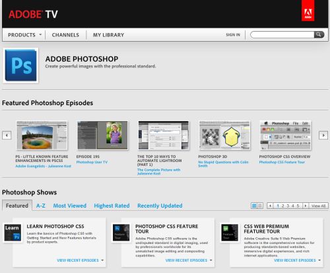330x273 pixels.
Task: Click the Learn Photoshop CS5 show icon
Action: coord(13,233)
